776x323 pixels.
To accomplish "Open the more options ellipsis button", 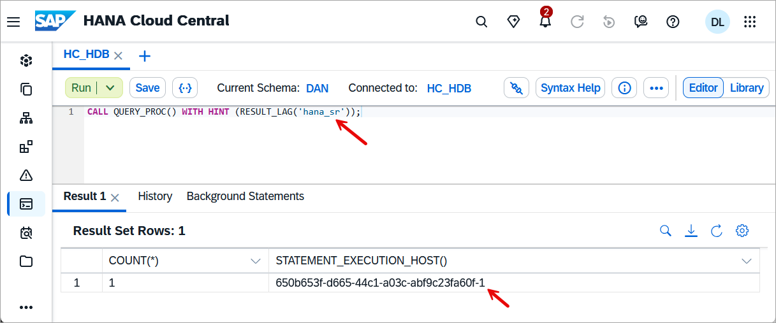I will (x=656, y=88).
